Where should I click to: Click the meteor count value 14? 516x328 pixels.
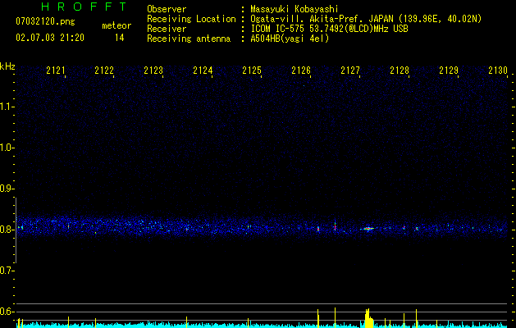pyautogui.click(x=120, y=38)
